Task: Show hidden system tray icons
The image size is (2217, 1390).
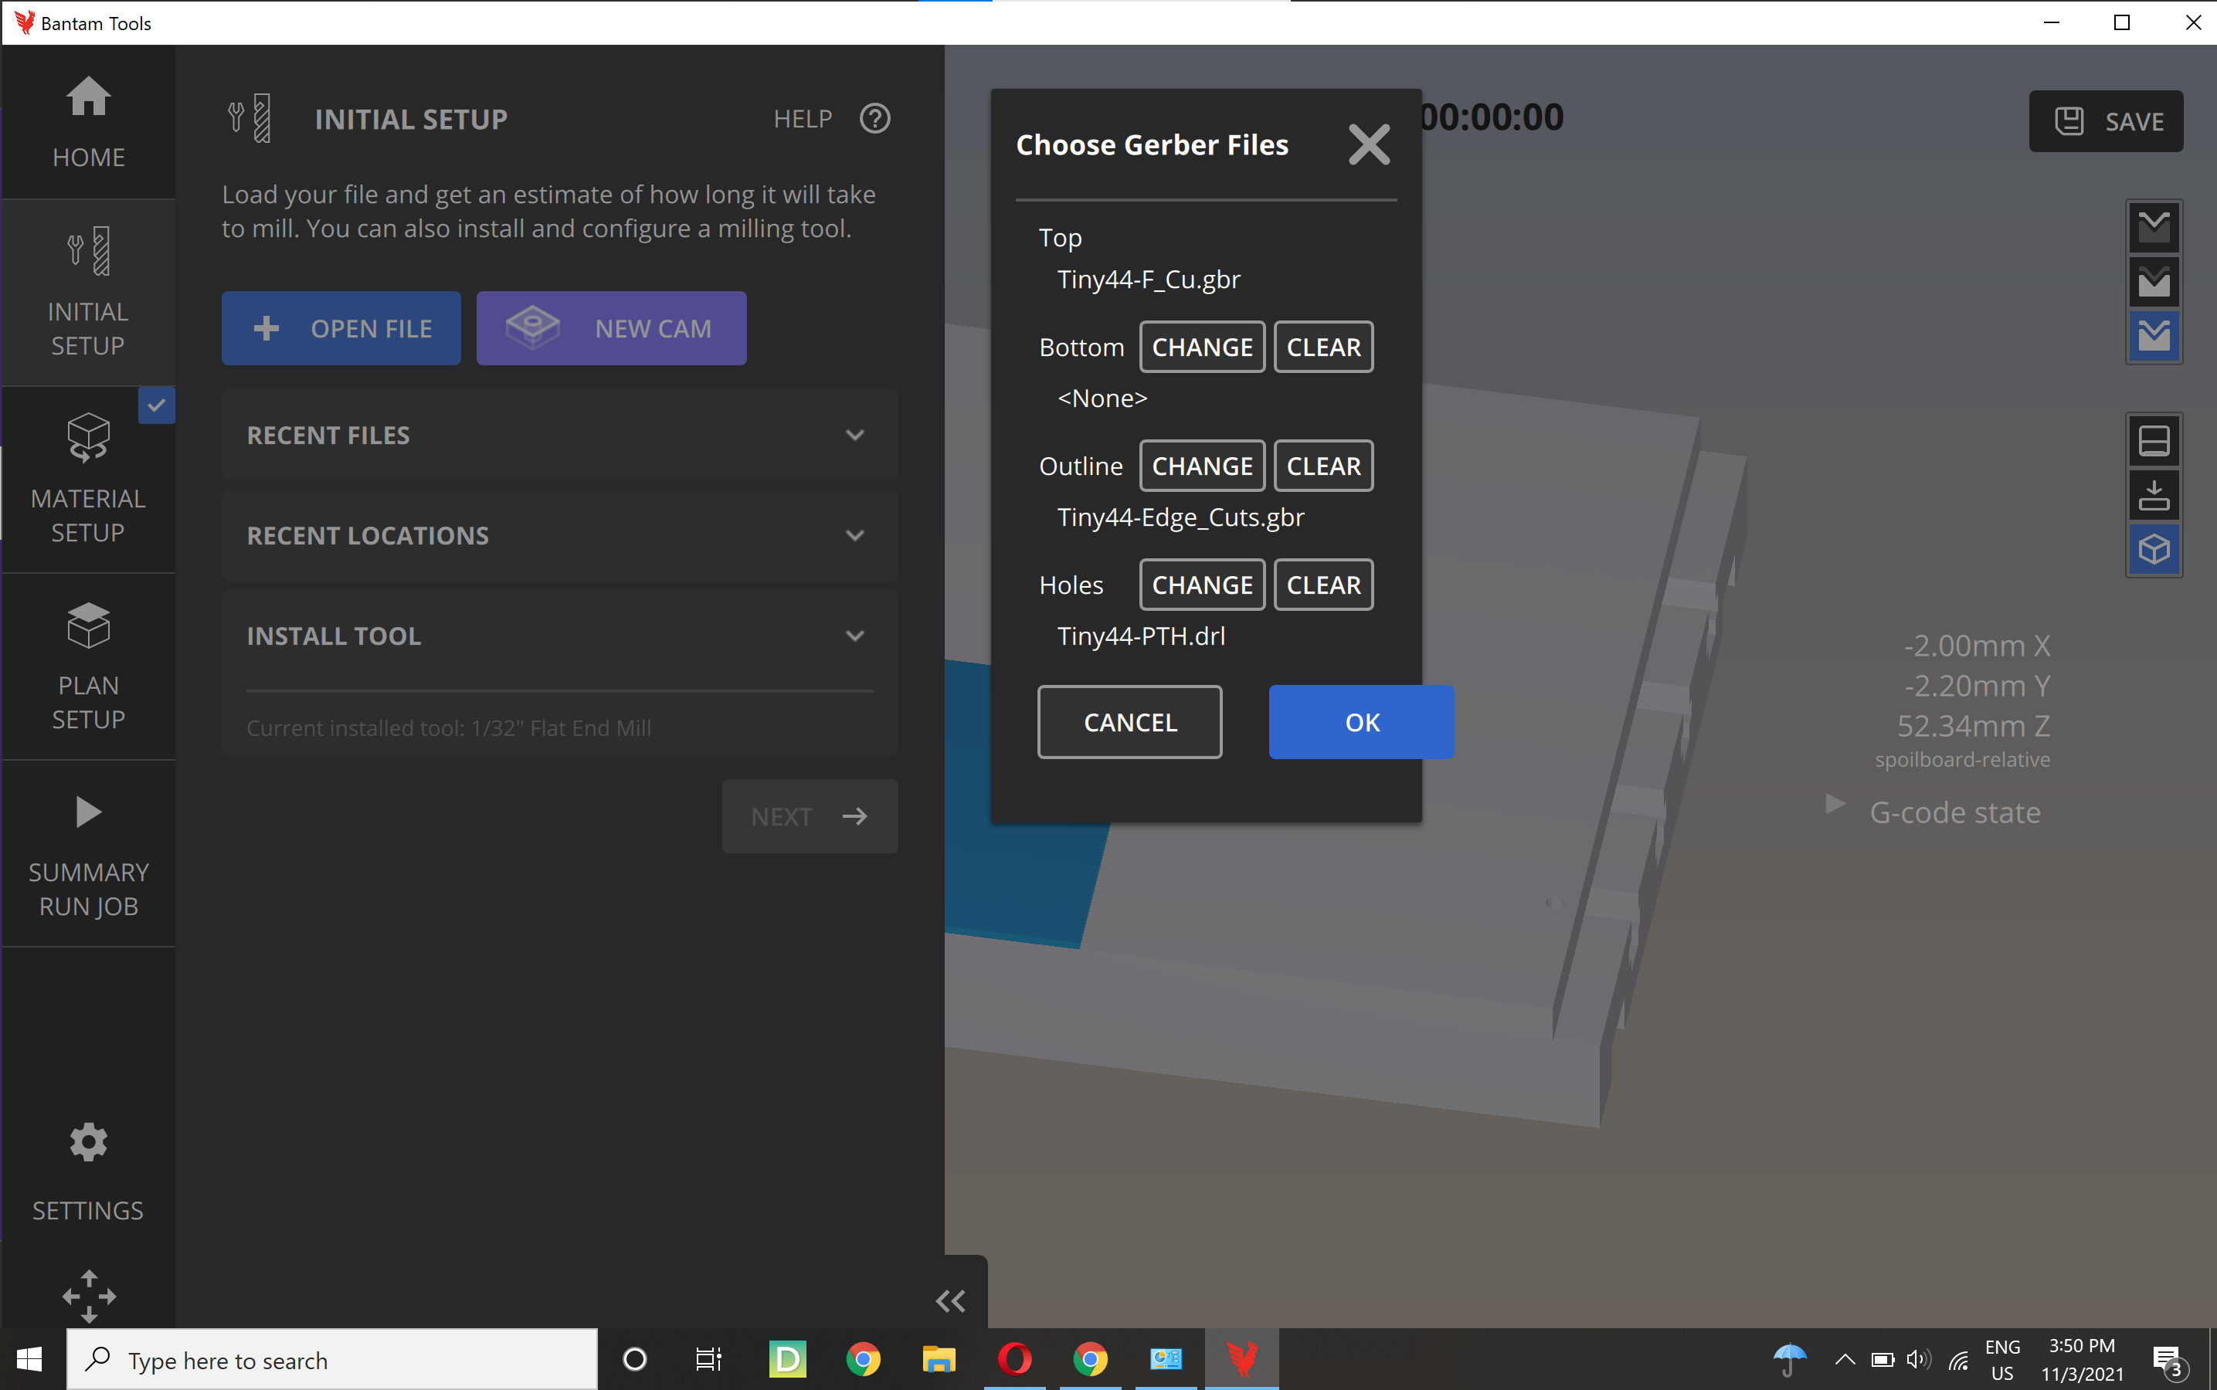Action: pyautogui.click(x=1845, y=1360)
